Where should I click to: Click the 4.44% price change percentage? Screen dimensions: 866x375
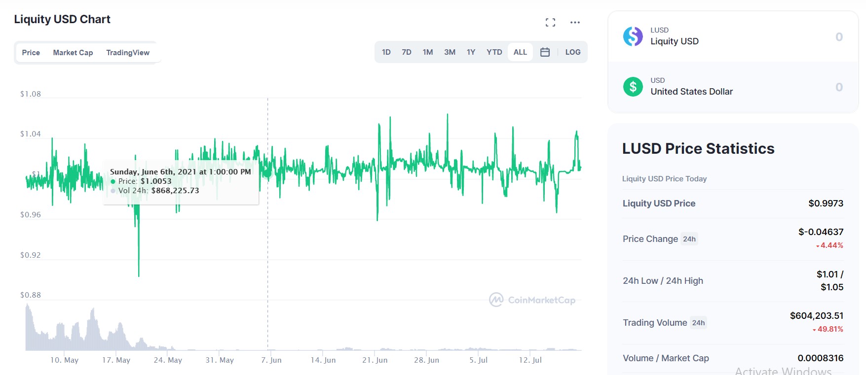829,245
